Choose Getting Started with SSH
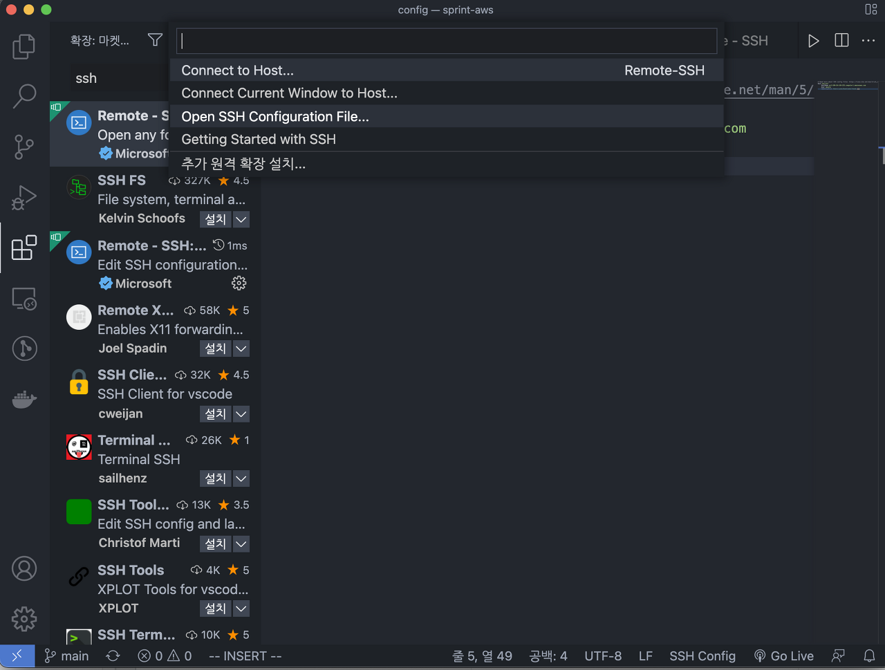The image size is (885, 670). point(447,139)
